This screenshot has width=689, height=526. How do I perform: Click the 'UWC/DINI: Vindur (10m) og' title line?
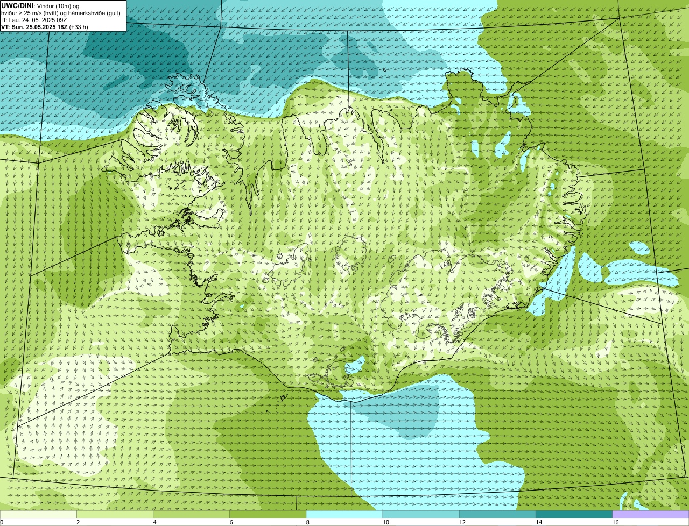tap(40, 5)
